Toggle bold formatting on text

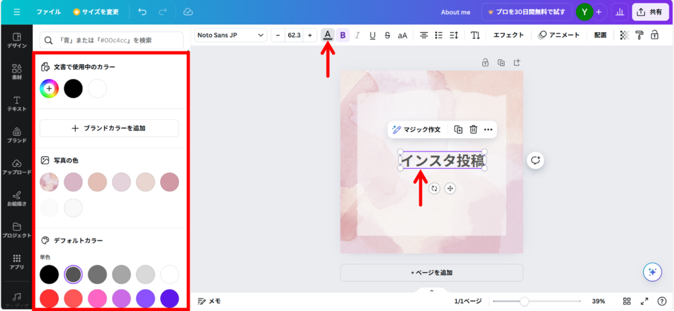click(342, 35)
